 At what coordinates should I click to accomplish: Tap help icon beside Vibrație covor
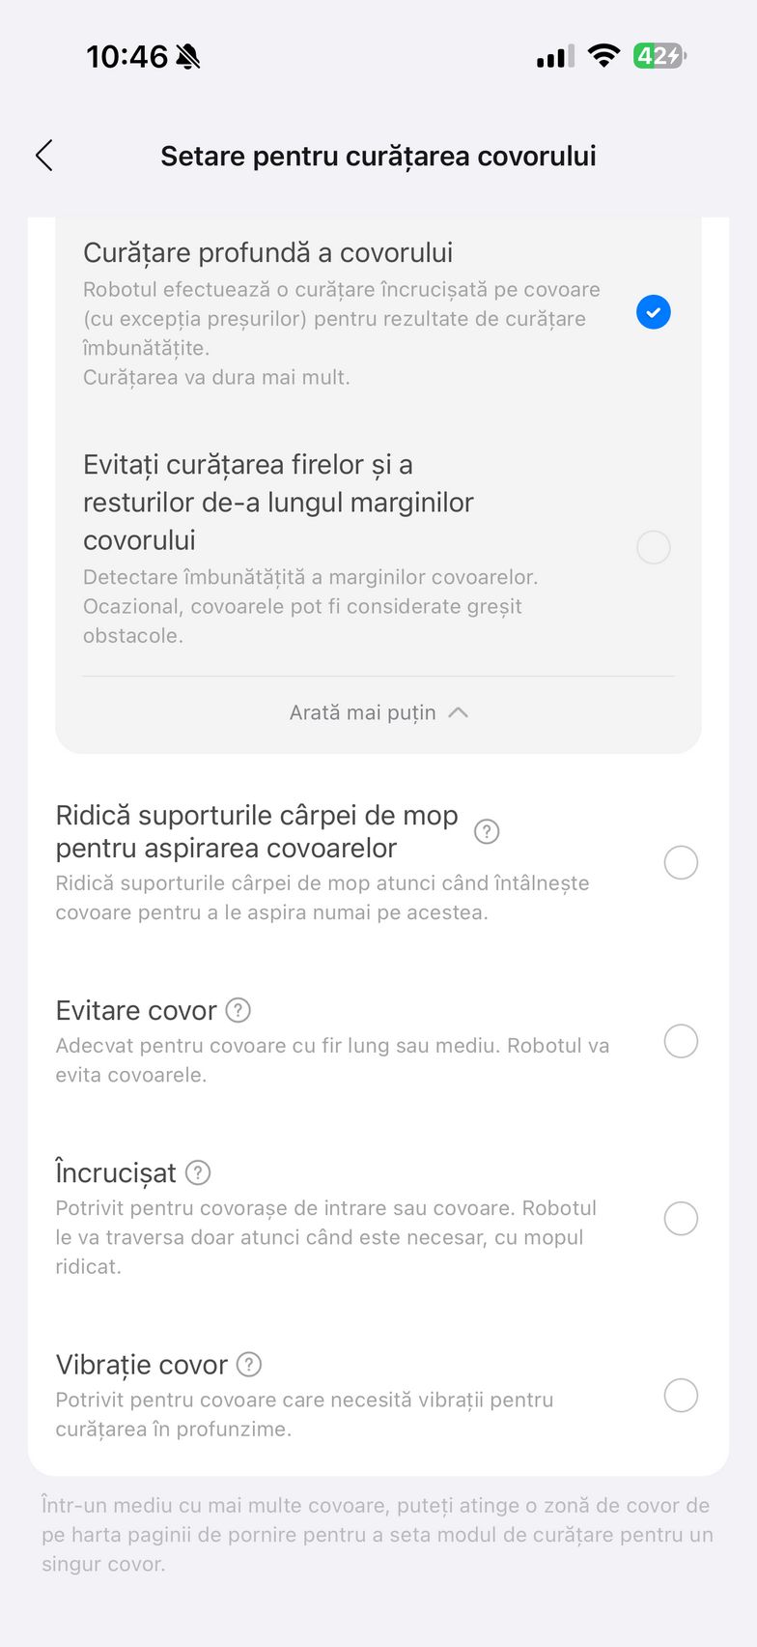(x=249, y=1364)
